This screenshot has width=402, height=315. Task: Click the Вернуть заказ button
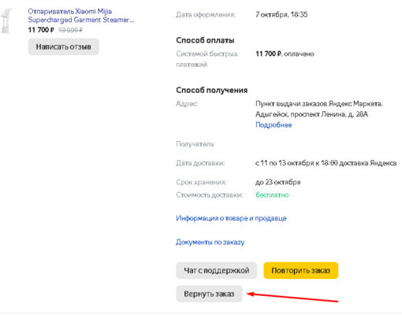(209, 294)
